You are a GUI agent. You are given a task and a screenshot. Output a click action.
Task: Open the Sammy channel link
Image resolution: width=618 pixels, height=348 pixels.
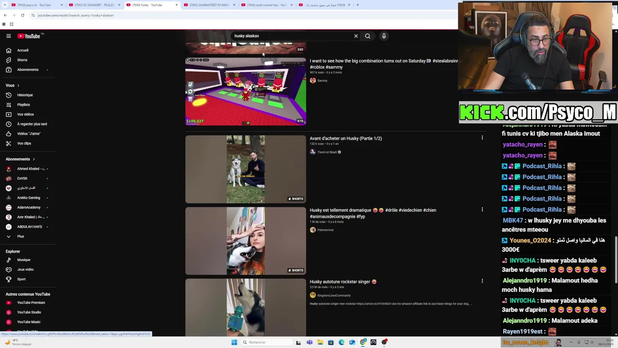(322, 81)
